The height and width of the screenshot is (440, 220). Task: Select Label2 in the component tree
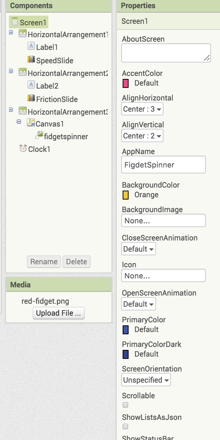click(47, 86)
